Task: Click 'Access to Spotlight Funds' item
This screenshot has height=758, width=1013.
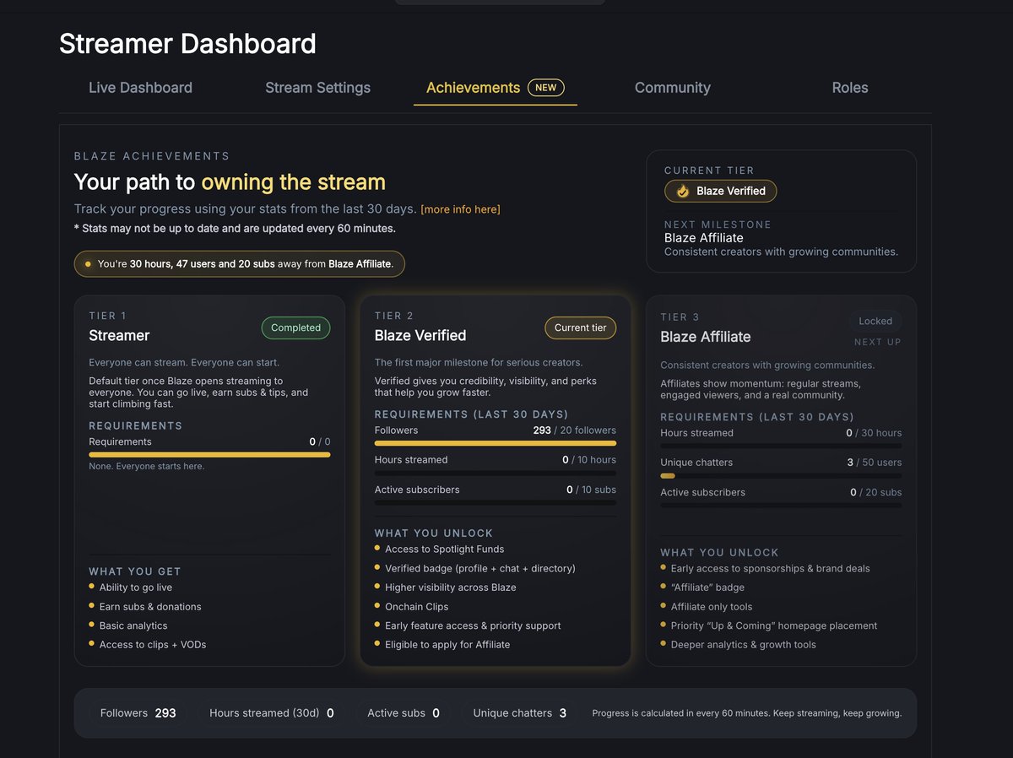Action: click(445, 549)
